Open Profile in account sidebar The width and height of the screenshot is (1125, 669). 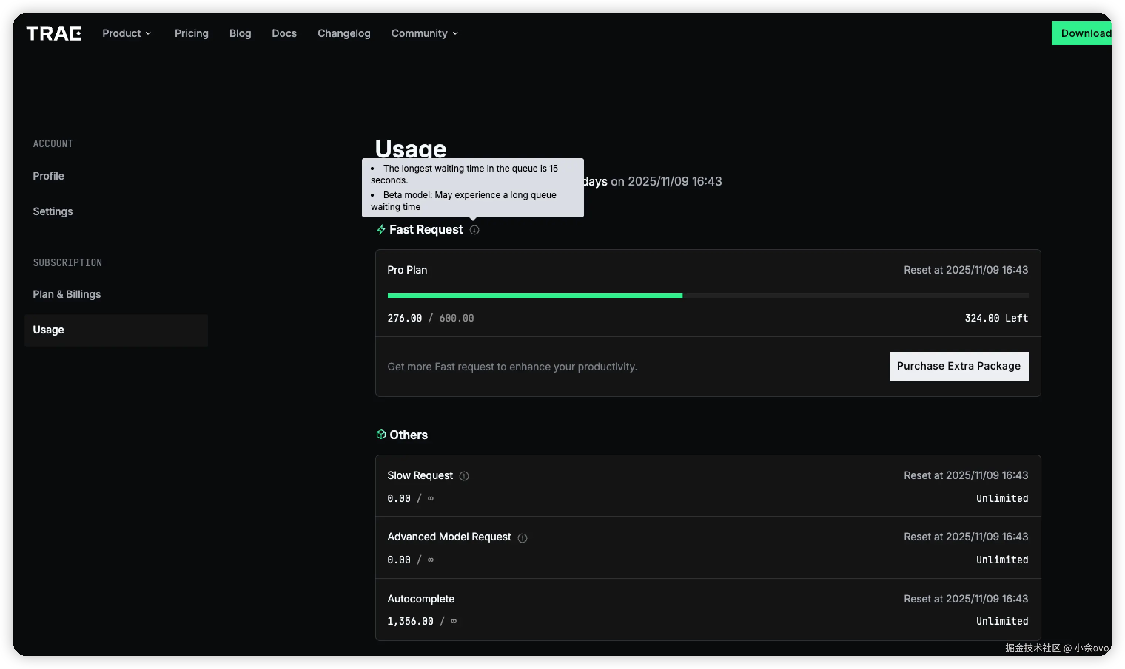pos(48,176)
